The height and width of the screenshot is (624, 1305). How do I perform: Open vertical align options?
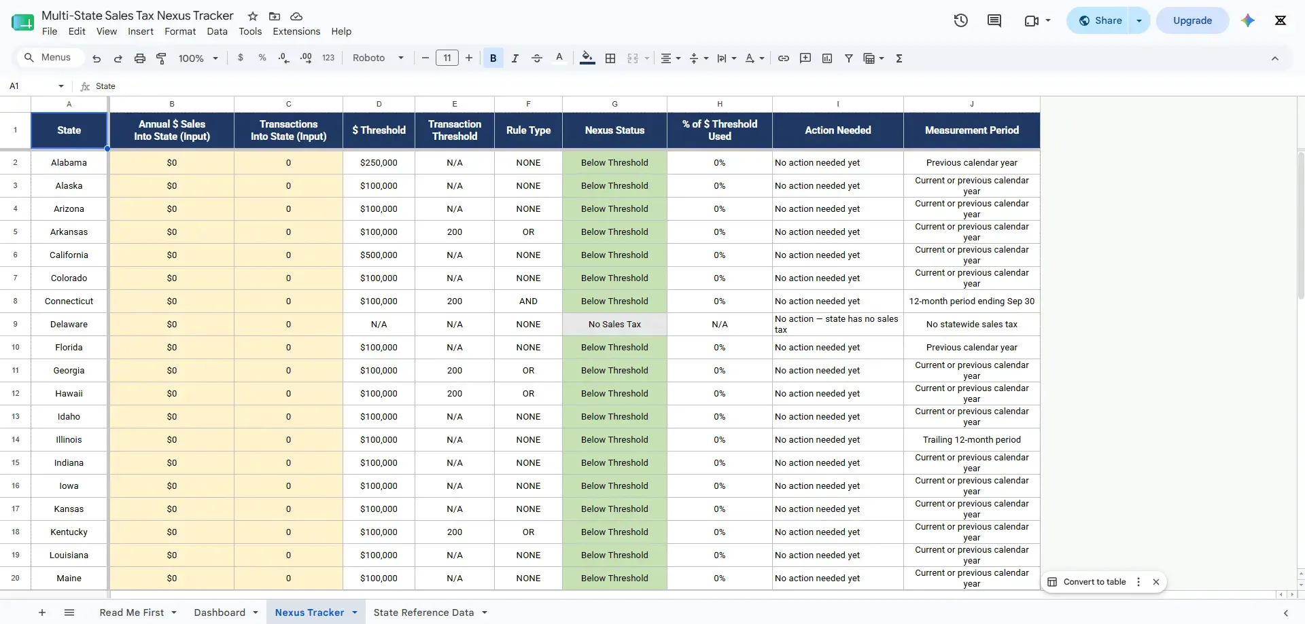pyautogui.click(x=699, y=58)
